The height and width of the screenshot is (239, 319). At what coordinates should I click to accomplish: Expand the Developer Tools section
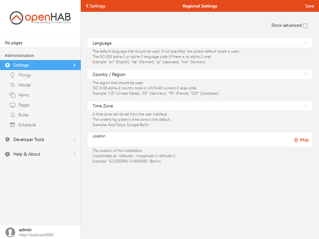tap(29, 139)
